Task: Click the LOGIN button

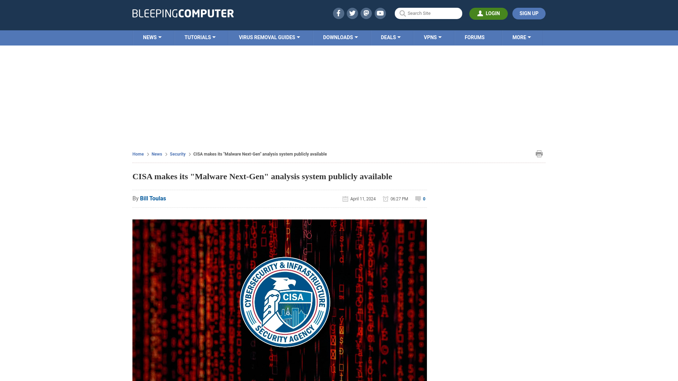Action: [x=488, y=13]
